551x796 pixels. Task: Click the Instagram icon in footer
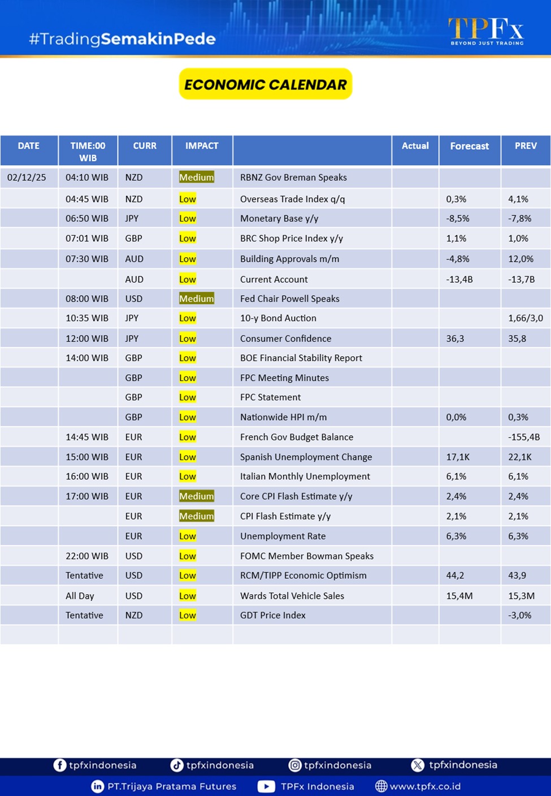click(294, 765)
